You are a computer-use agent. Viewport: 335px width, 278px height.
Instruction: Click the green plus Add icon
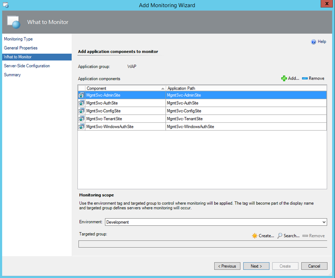coord(284,79)
